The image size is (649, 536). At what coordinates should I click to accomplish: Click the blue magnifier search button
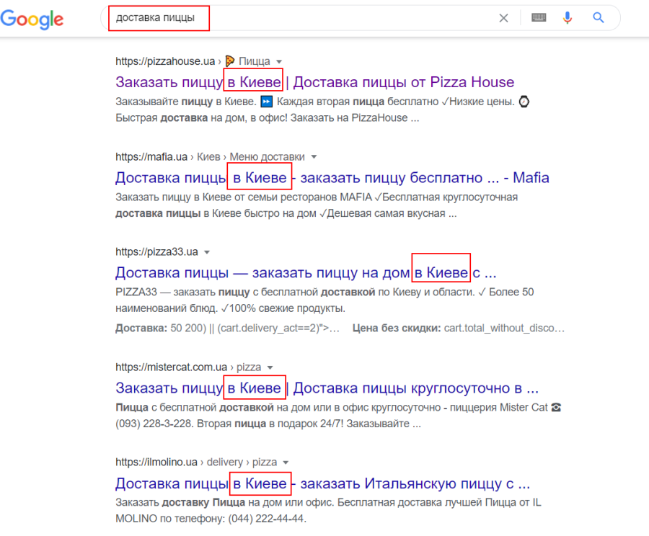pos(598,17)
